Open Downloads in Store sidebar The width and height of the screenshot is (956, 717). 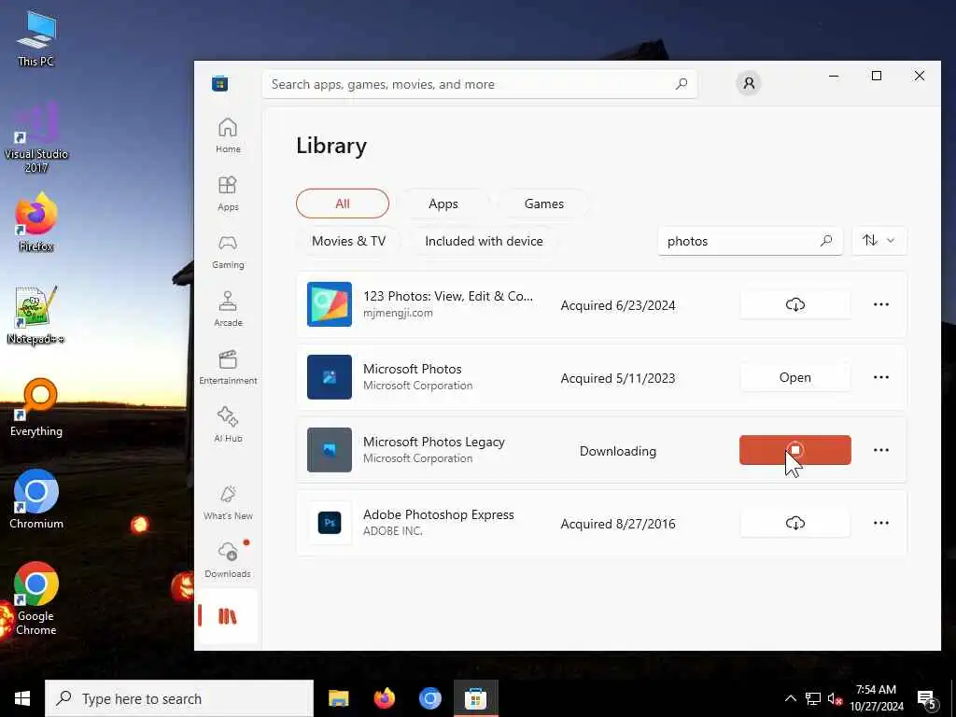pos(228,560)
